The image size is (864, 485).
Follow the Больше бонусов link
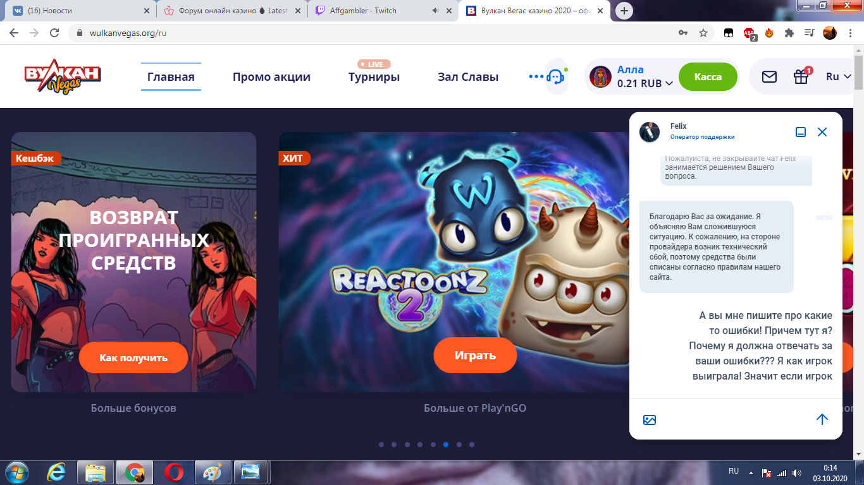[x=133, y=408]
